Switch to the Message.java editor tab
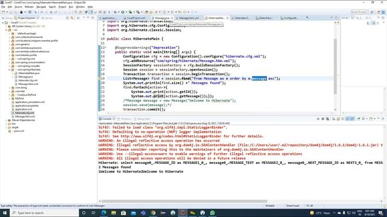The width and height of the screenshot is (387, 217). pos(162,18)
